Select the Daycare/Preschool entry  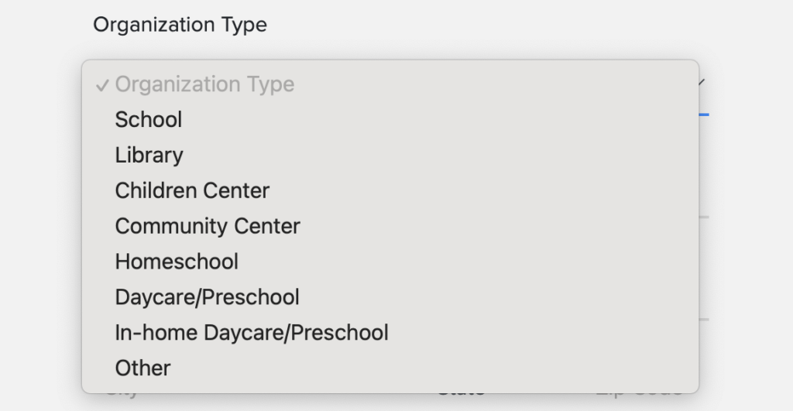tap(207, 298)
